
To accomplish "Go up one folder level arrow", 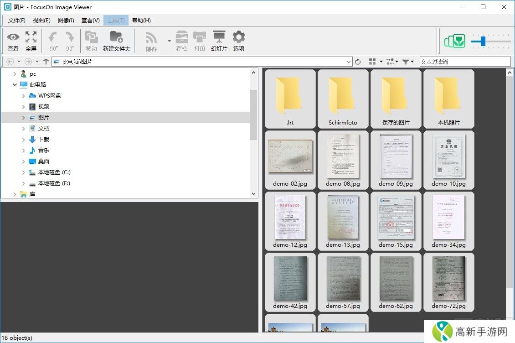I will [x=46, y=62].
